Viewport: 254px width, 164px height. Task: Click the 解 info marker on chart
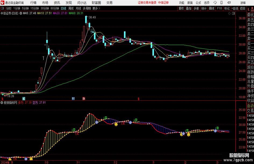(24, 98)
